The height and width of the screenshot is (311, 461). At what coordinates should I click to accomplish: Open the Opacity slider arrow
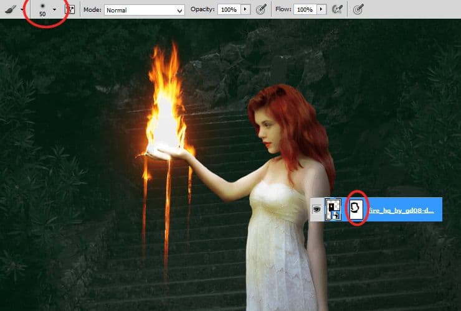pyautogui.click(x=245, y=10)
